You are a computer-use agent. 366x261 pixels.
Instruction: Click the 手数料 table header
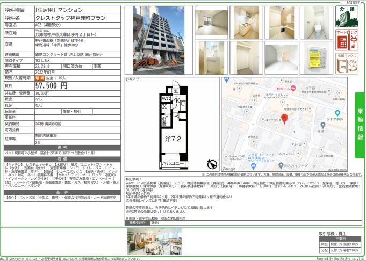(x=341, y=238)
